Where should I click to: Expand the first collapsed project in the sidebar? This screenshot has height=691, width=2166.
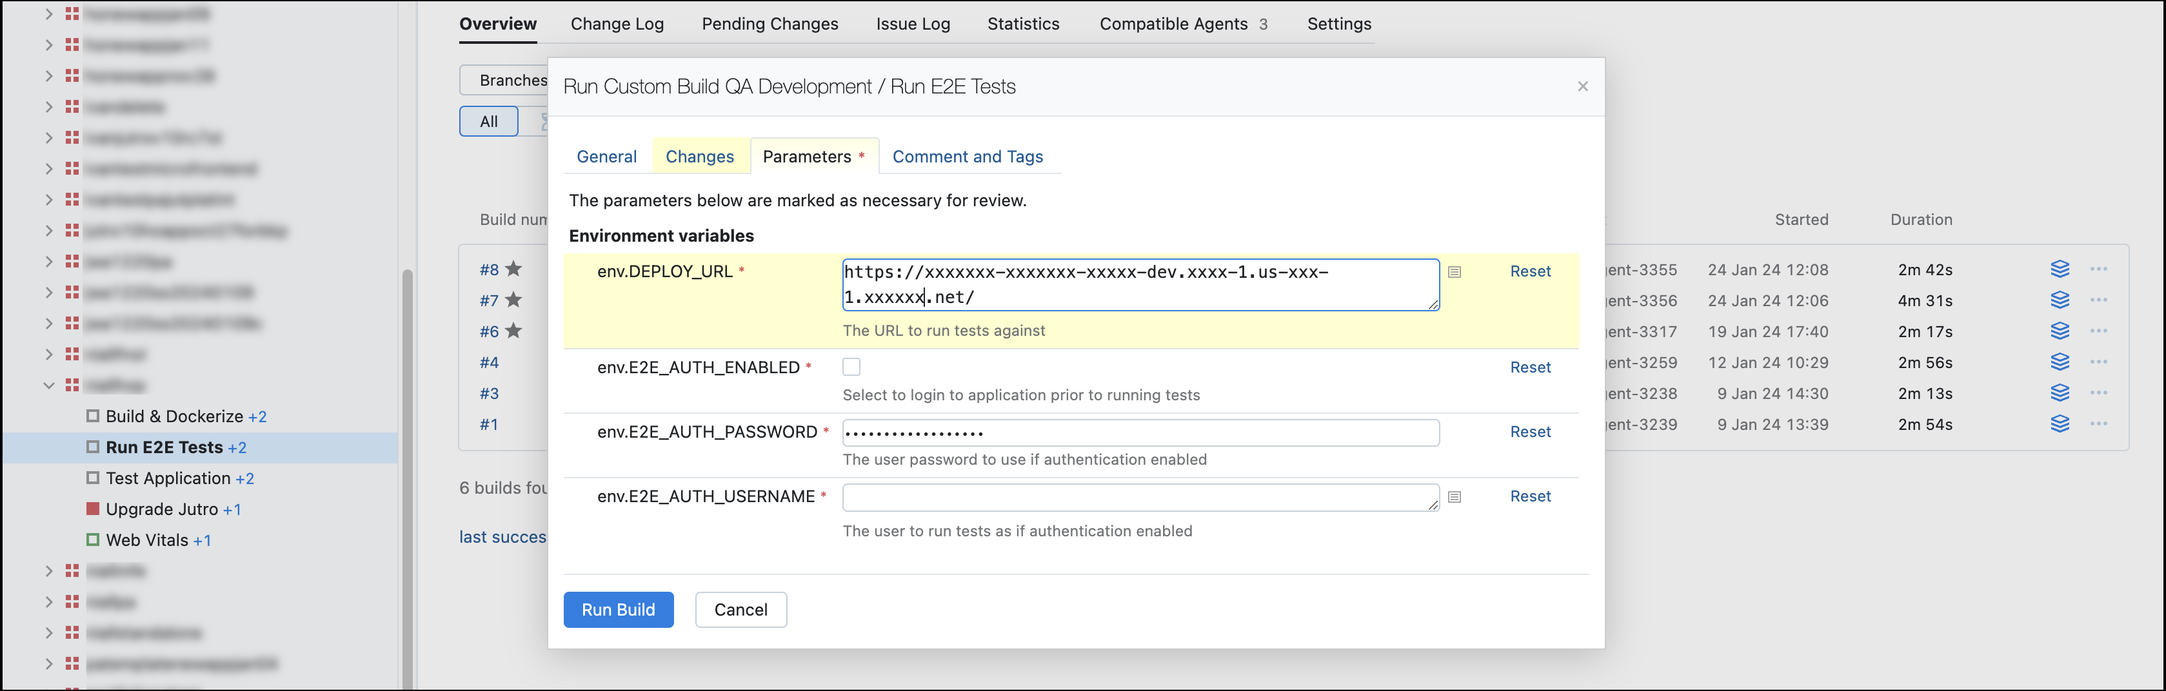point(49,14)
